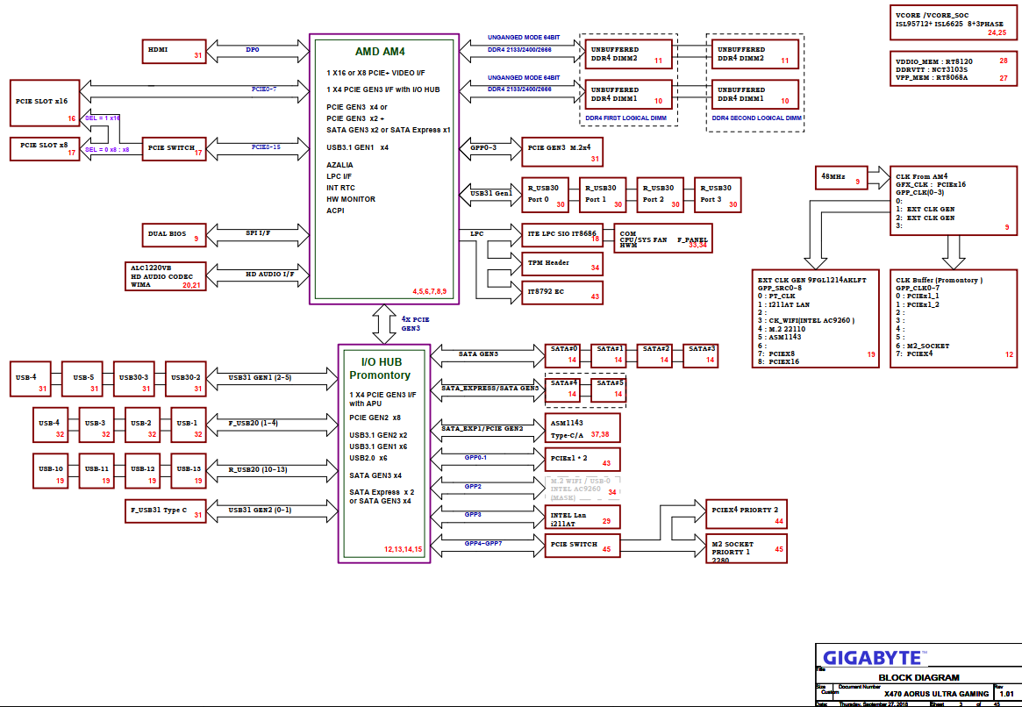Select the PCIE SLOT x16 block
Image resolution: width=1022 pixels, height=707 pixels.
[x=45, y=103]
